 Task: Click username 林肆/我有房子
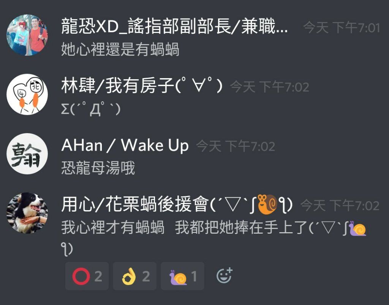coord(142,85)
